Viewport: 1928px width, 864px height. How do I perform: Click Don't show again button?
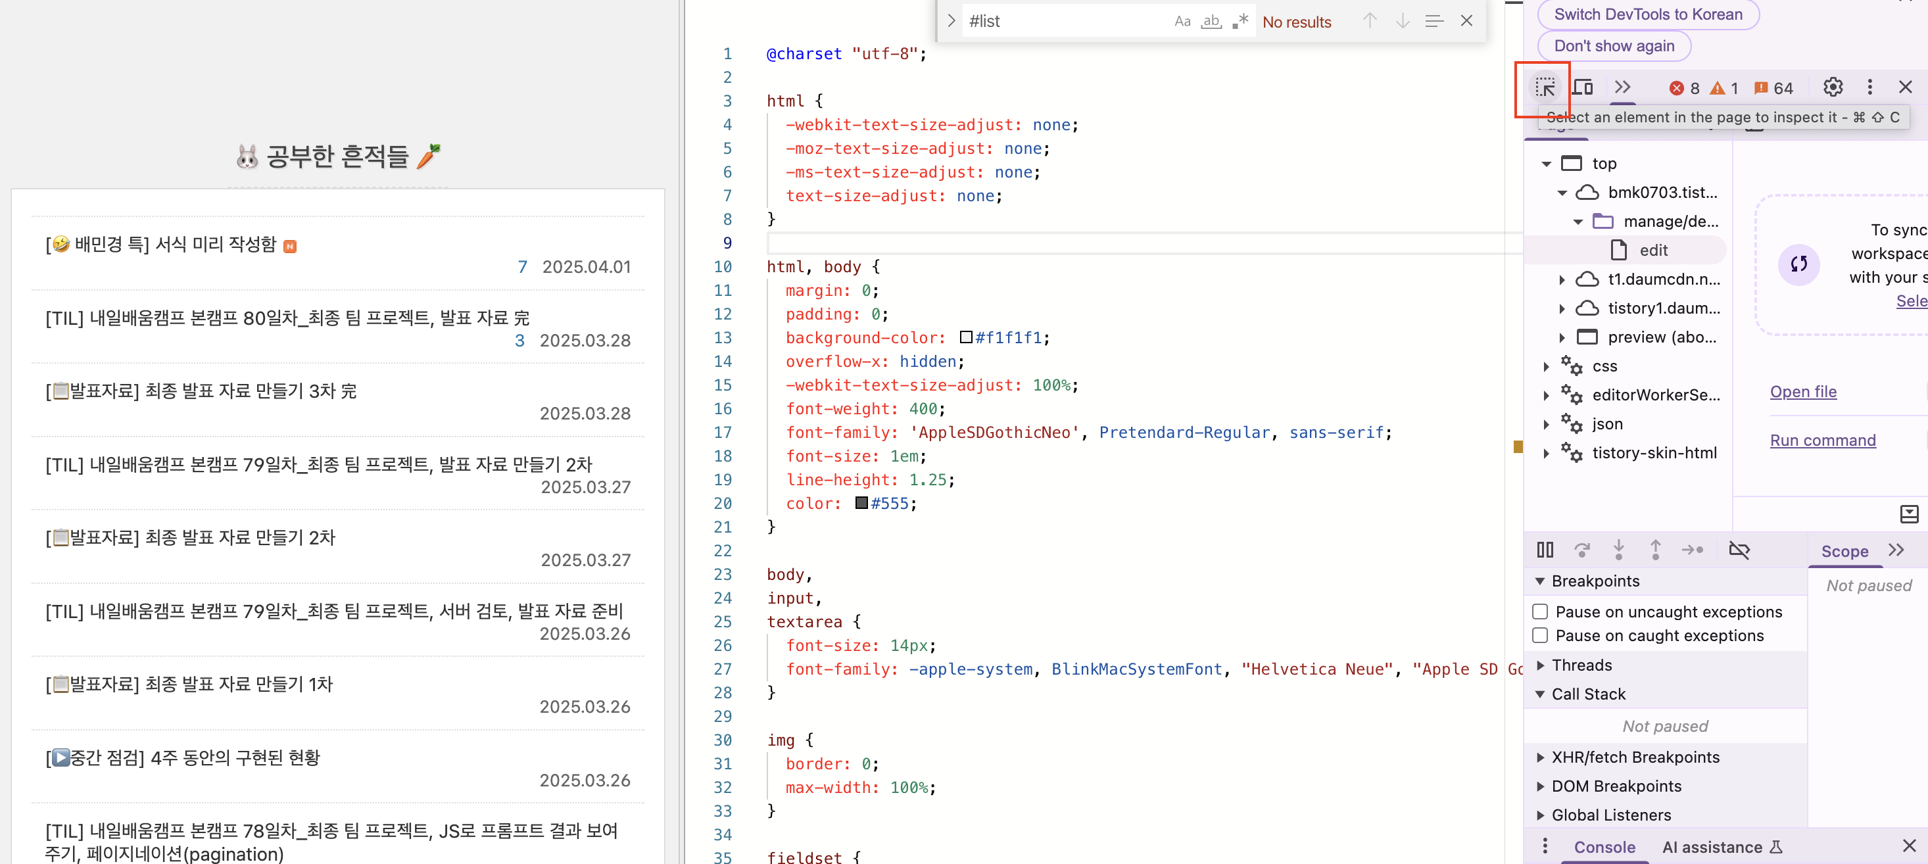click(1614, 47)
